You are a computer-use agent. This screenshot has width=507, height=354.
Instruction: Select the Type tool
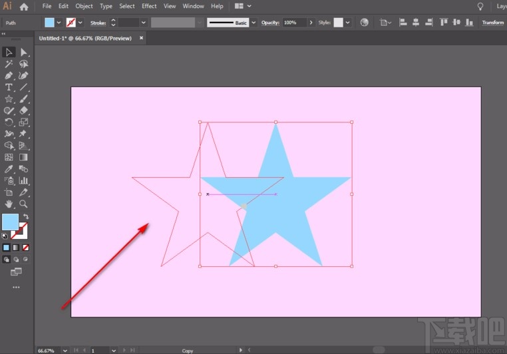click(9, 87)
